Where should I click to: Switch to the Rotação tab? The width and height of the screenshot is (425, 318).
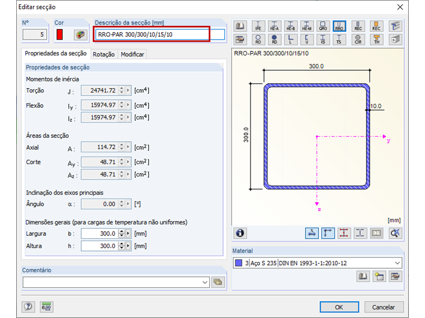click(x=103, y=54)
